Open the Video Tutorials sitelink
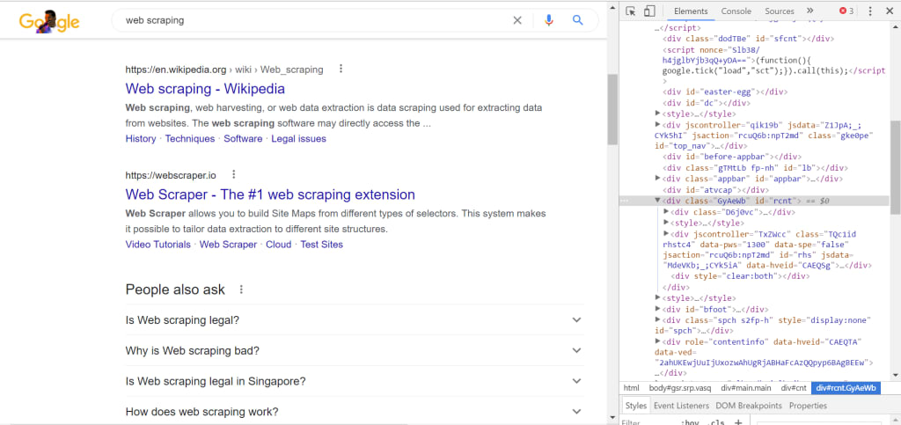 [158, 244]
